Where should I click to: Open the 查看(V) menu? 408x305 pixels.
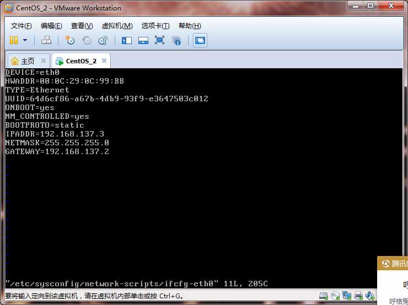pos(82,26)
